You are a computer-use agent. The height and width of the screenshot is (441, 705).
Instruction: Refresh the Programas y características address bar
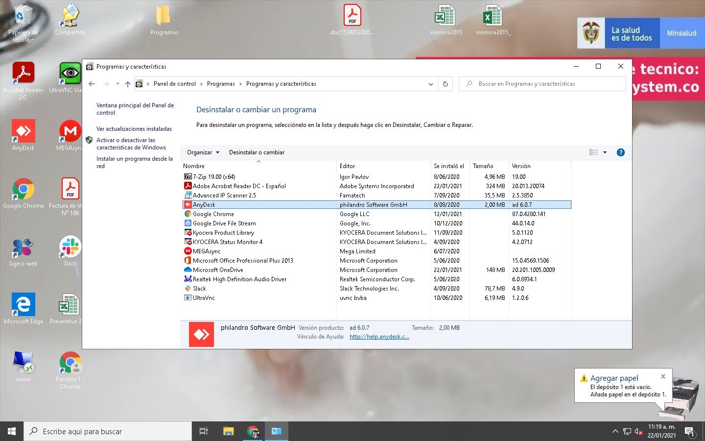(x=446, y=84)
